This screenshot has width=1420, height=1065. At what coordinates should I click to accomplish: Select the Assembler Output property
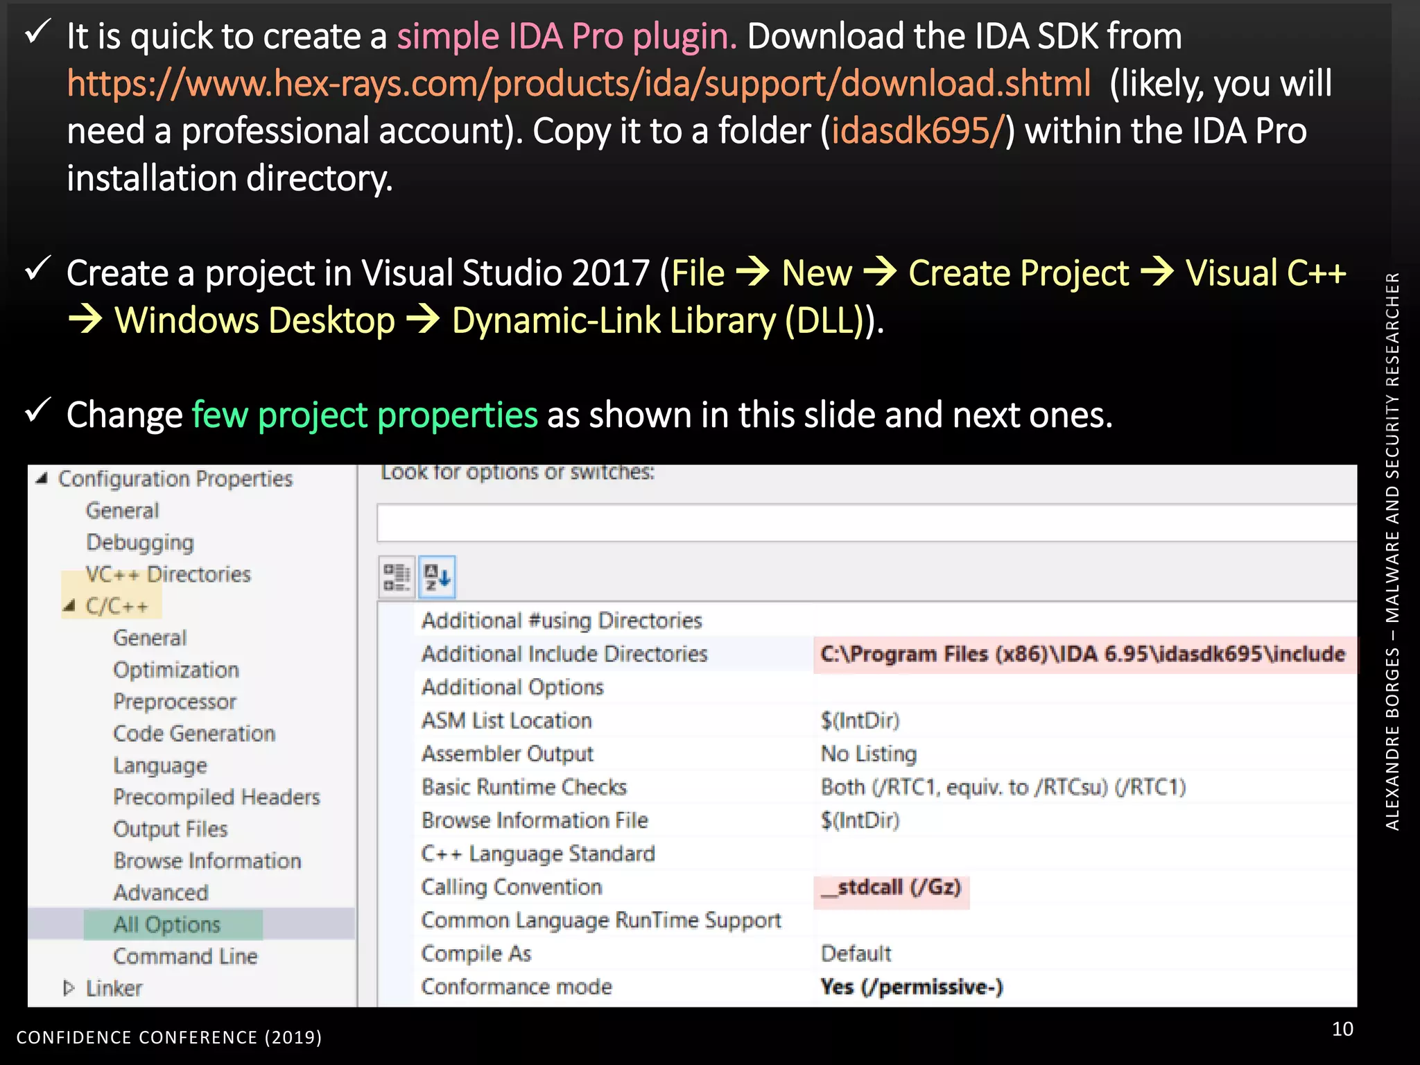[508, 754]
